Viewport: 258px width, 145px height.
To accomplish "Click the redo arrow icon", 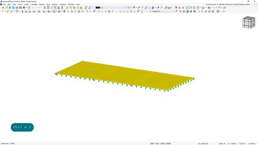I will point(39,8).
